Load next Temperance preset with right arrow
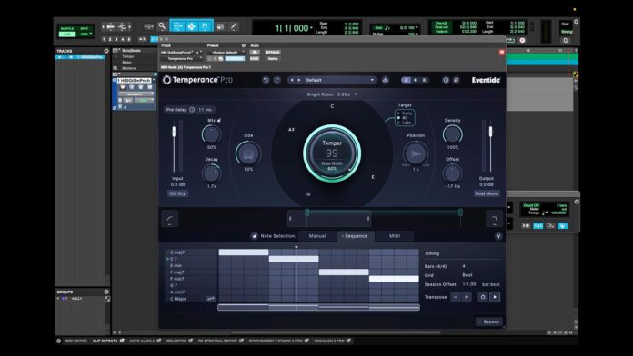This screenshot has height=356, width=633. coord(299,80)
